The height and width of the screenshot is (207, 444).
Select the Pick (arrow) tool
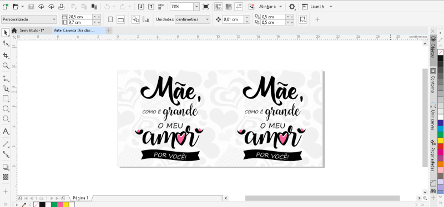coord(6,33)
